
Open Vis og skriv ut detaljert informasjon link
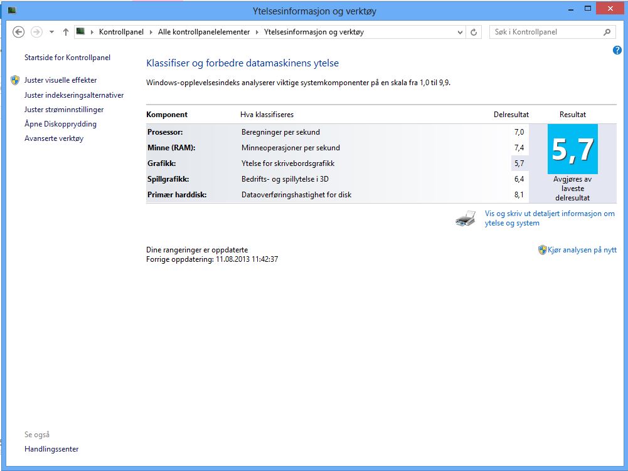coord(550,219)
